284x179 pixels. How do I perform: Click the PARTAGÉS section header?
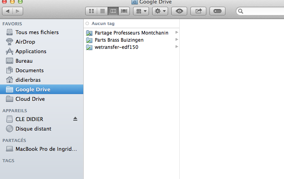pyautogui.click(x=14, y=140)
